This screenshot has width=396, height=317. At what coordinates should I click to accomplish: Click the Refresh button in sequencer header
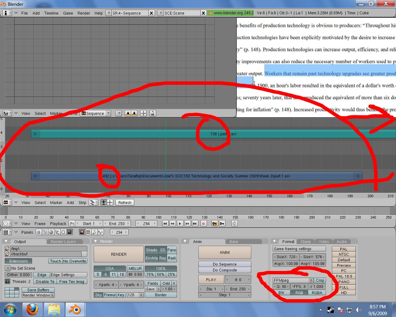(x=125, y=202)
